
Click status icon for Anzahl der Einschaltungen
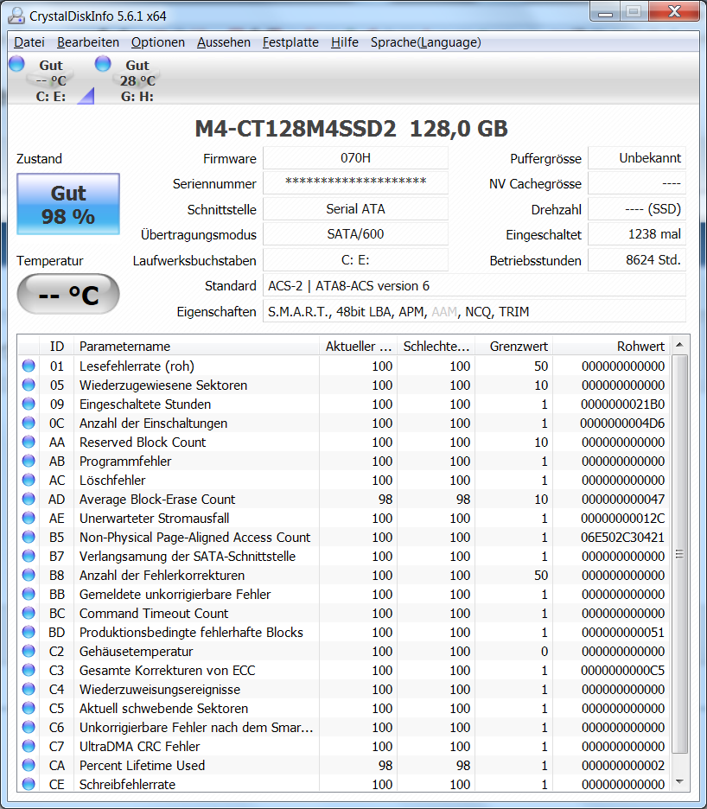29,423
